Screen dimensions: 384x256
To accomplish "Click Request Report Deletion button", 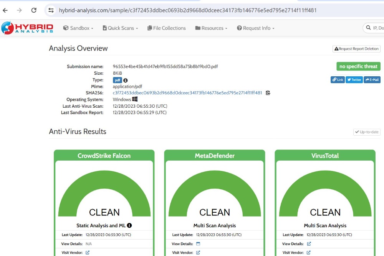I will 356,49.
